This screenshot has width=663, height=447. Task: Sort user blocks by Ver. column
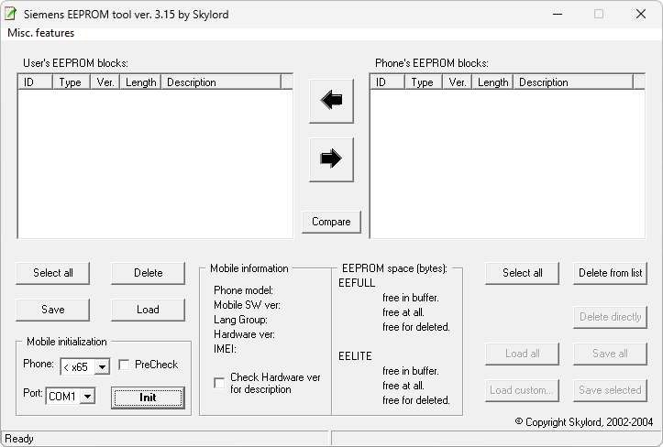105,82
